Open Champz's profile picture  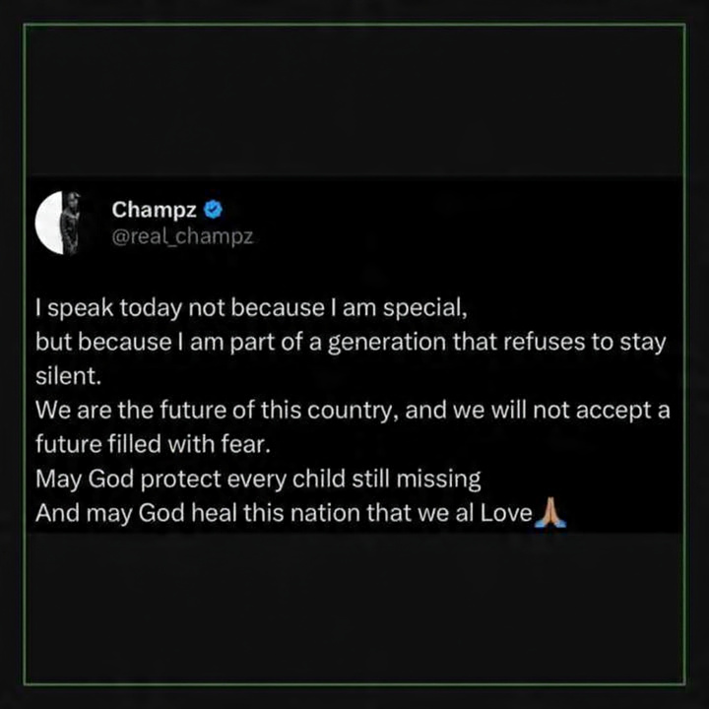click(63, 223)
